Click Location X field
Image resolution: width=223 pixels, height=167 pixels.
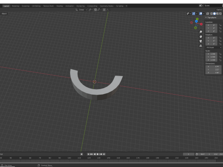click(x=211, y=25)
